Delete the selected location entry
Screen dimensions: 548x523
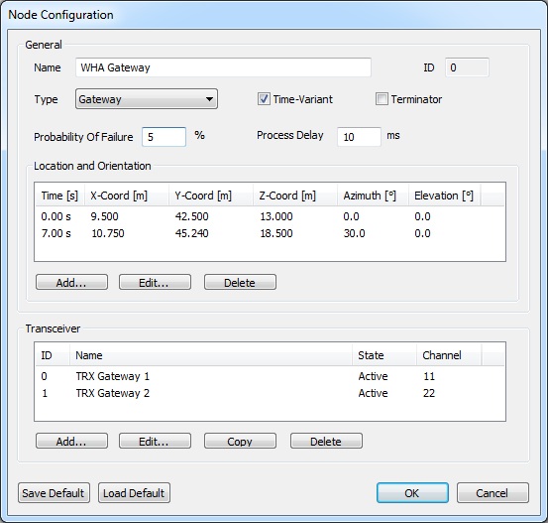click(x=240, y=282)
